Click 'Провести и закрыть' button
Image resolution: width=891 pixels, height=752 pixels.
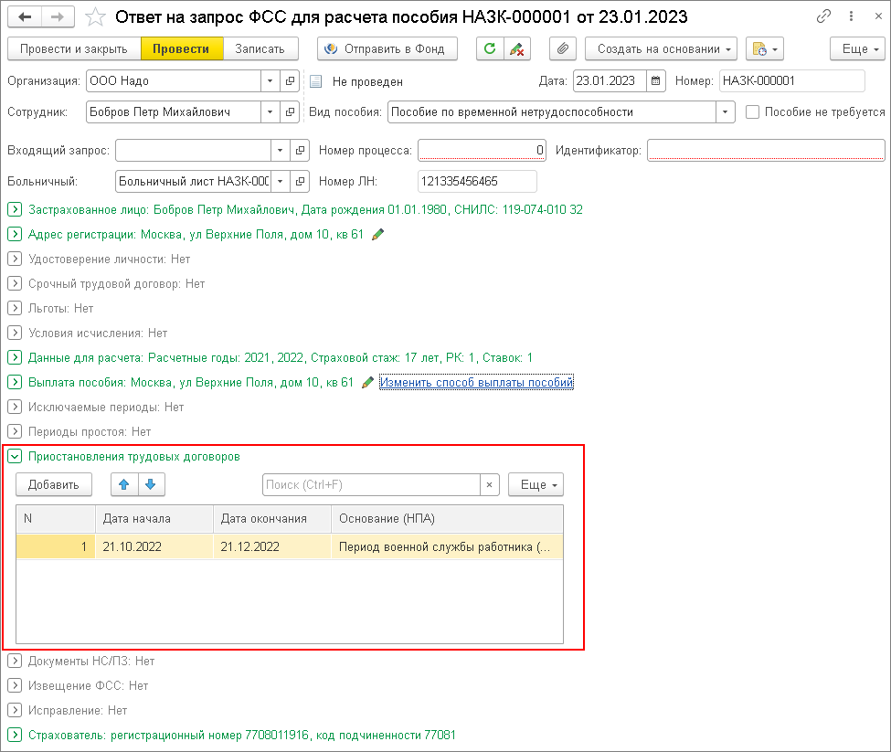(74, 48)
